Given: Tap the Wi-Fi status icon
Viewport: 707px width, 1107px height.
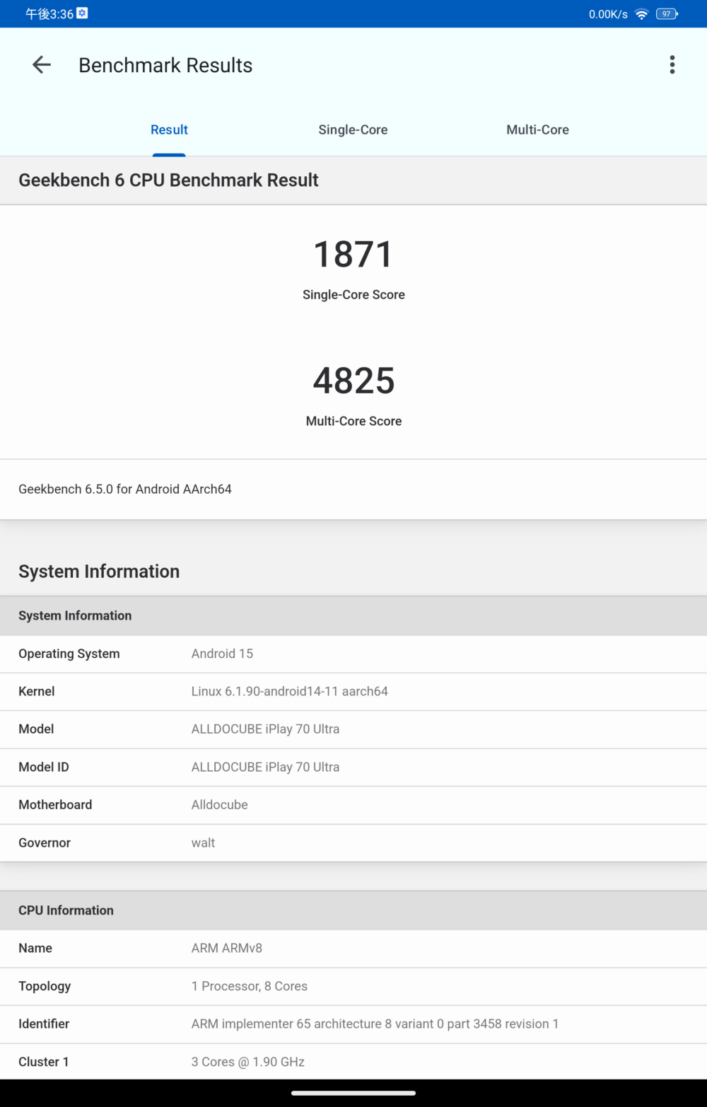Looking at the screenshot, I should (x=641, y=14).
